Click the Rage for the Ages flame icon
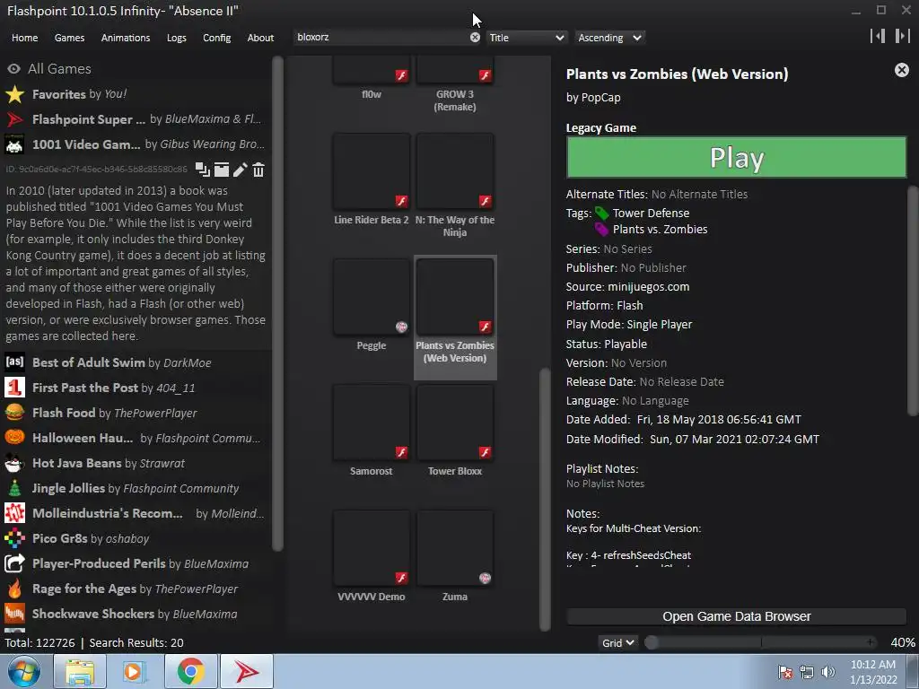The width and height of the screenshot is (919, 689). [14, 589]
